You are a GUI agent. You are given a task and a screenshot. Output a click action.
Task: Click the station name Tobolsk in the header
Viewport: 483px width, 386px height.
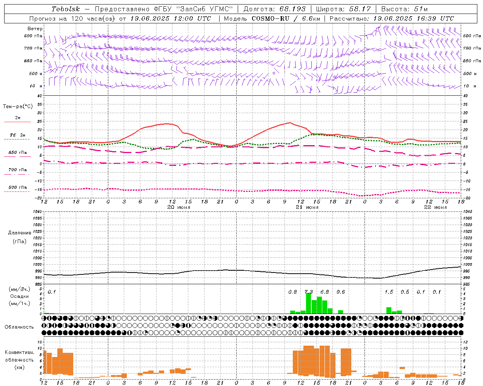point(66,9)
